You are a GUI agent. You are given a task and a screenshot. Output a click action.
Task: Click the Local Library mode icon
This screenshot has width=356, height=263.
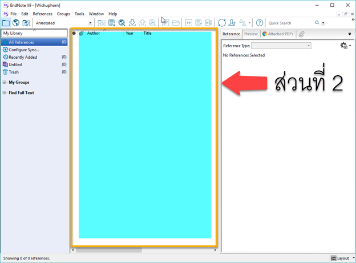(6, 23)
